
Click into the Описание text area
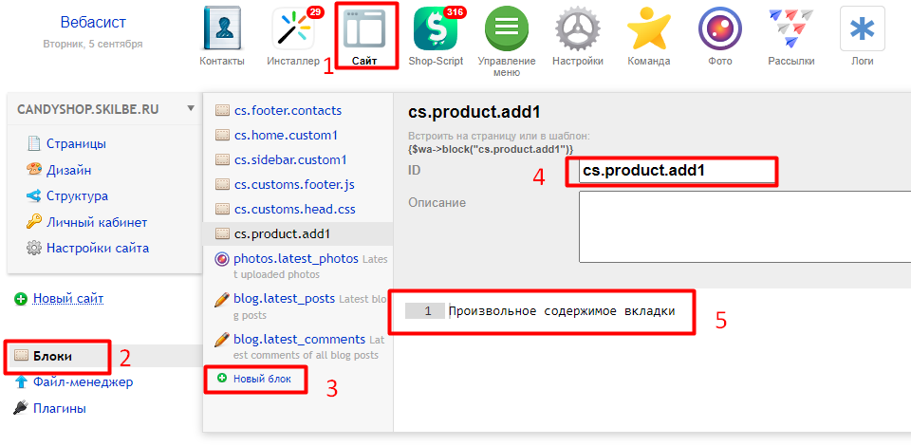(x=744, y=226)
